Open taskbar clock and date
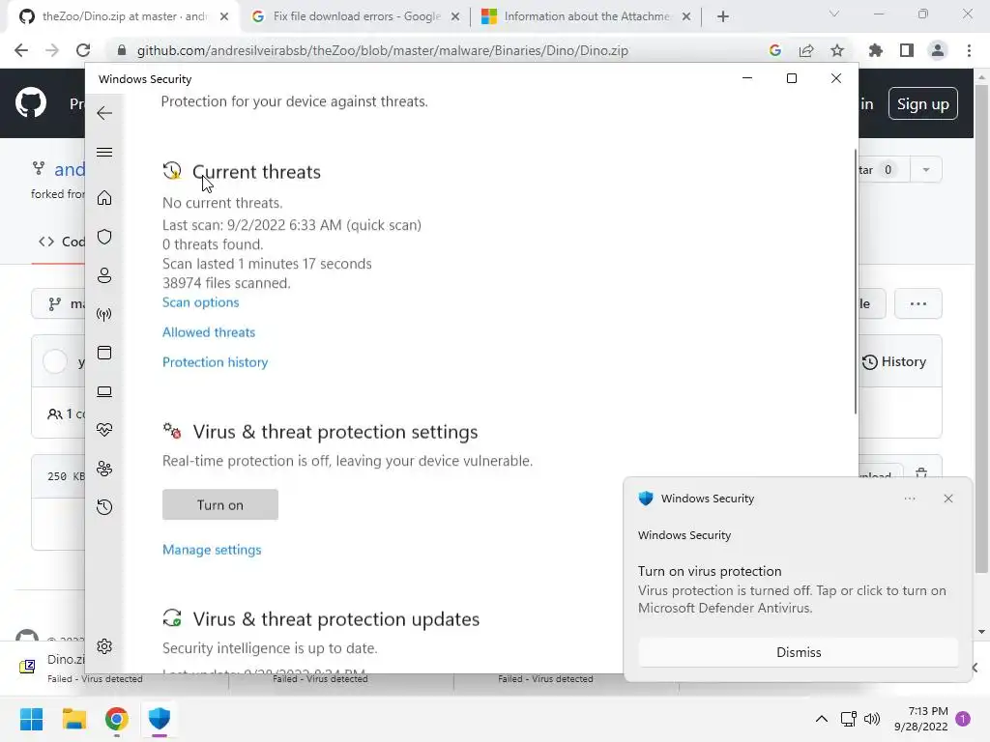 point(921,719)
